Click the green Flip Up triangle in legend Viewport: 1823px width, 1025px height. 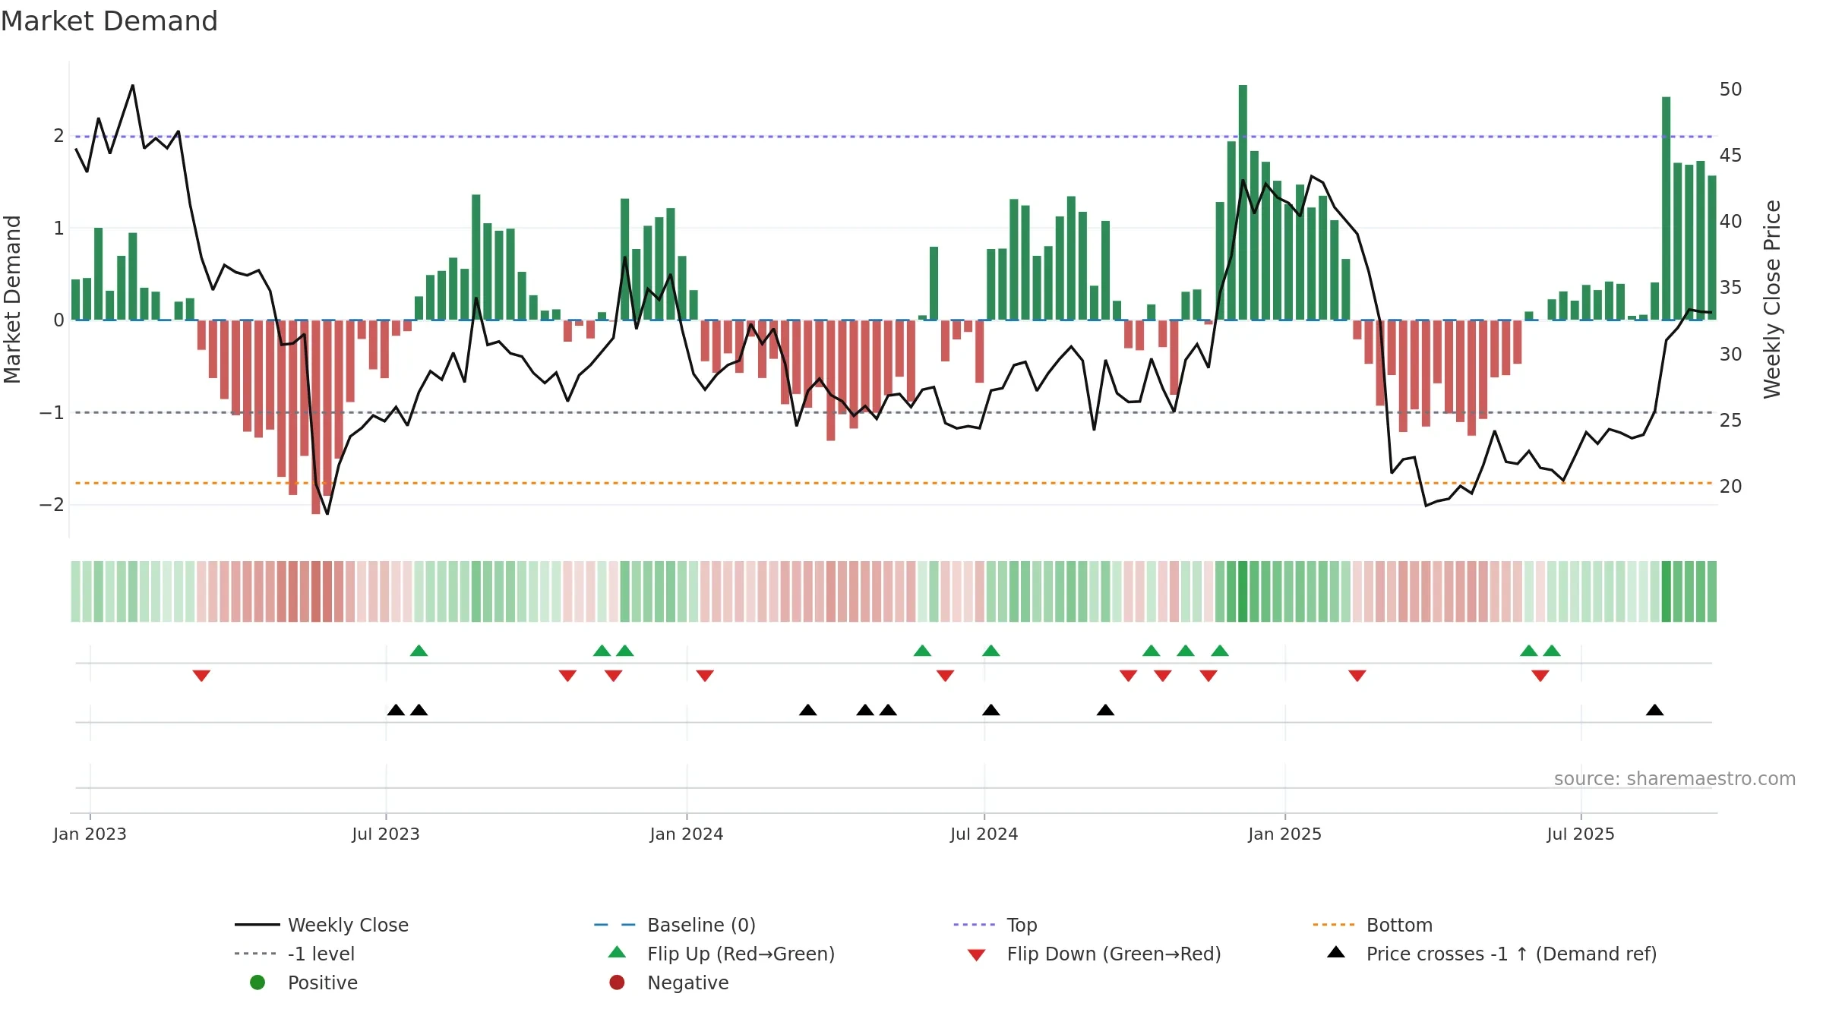pos(617,952)
